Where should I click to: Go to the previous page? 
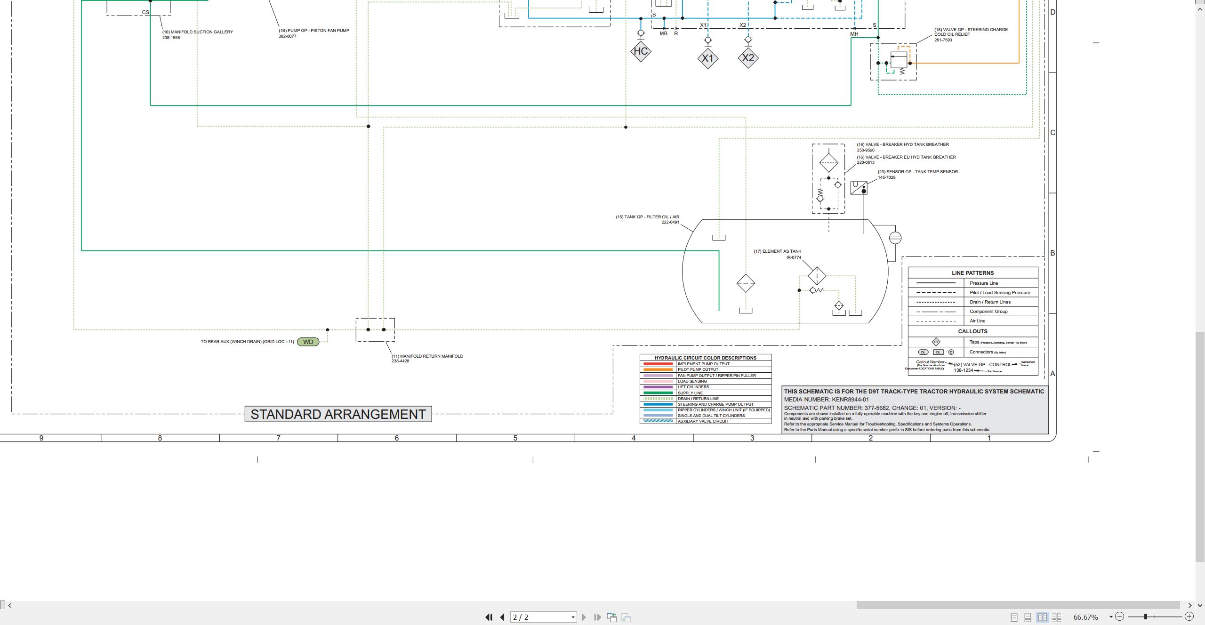pos(502,617)
